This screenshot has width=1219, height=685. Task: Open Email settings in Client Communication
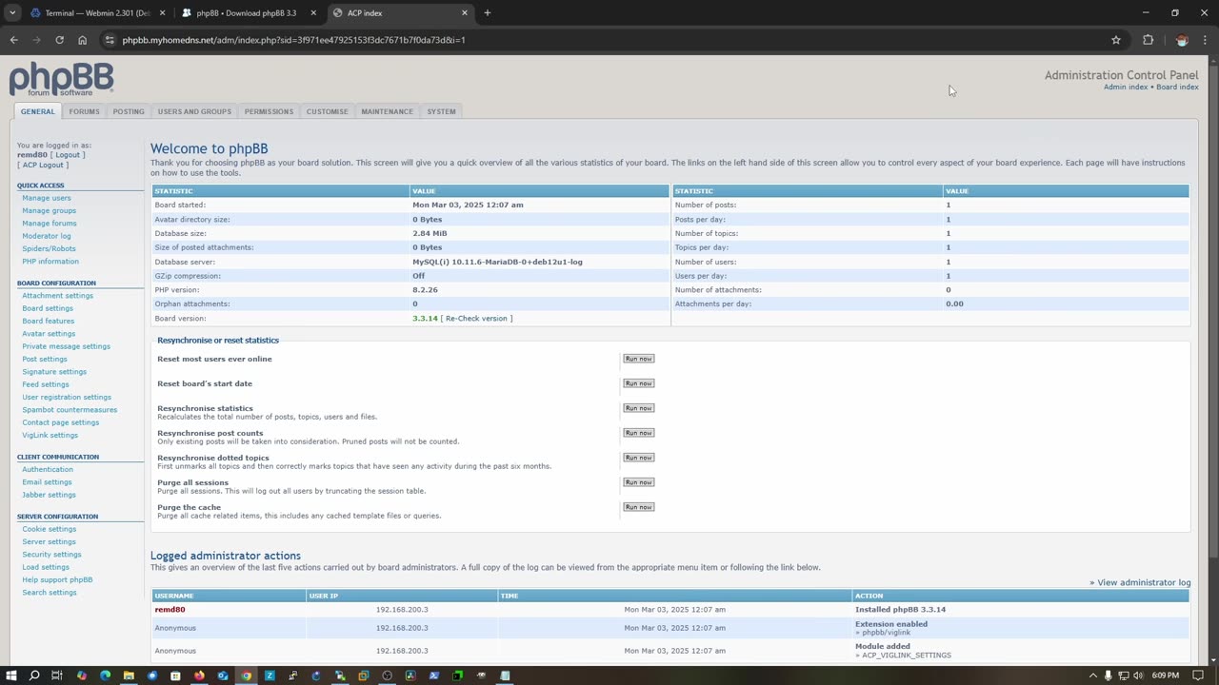[x=47, y=481]
